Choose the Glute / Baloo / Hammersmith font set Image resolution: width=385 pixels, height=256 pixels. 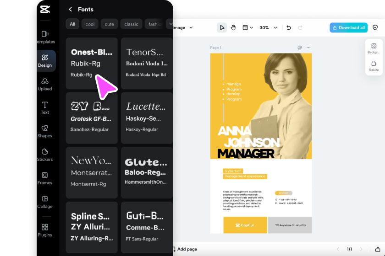(147, 172)
